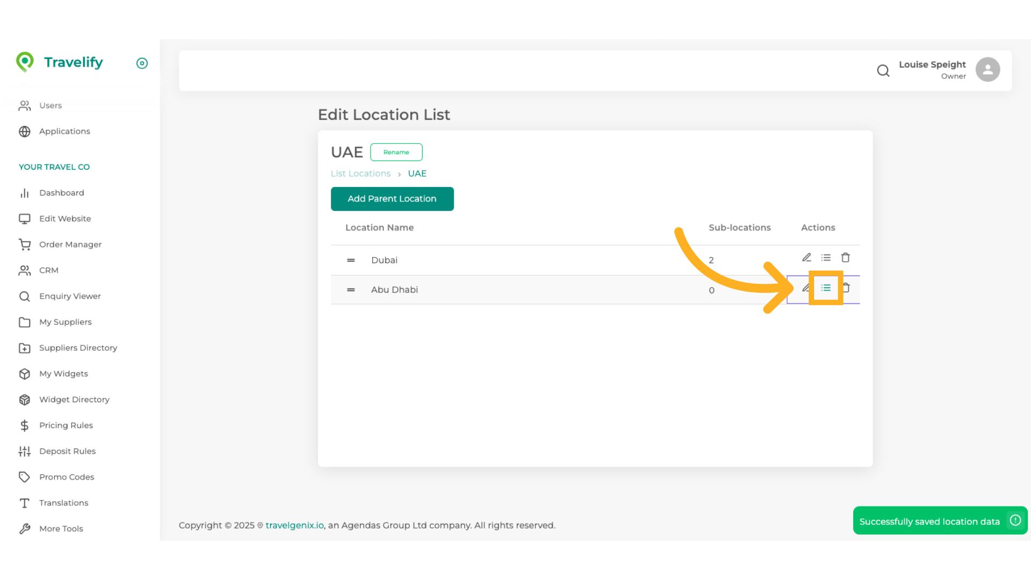Open the search magnifier in the top bar
Screen dimensions: 1031x580
[x=883, y=70]
